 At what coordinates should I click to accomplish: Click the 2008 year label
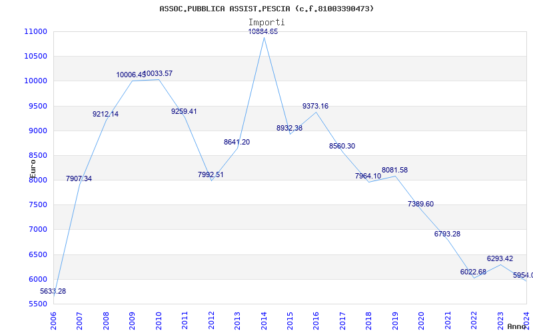pyautogui.click(x=106, y=321)
